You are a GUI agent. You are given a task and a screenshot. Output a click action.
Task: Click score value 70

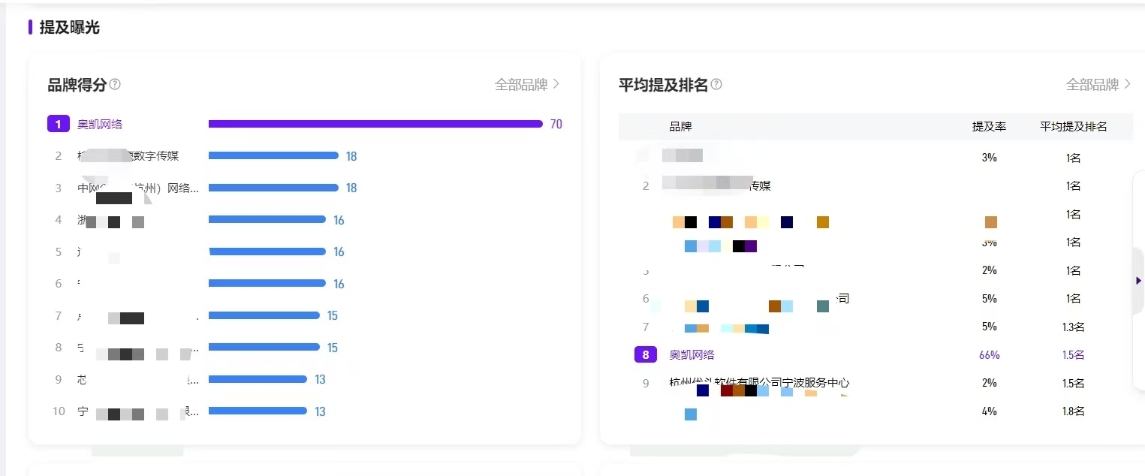click(x=556, y=124)
